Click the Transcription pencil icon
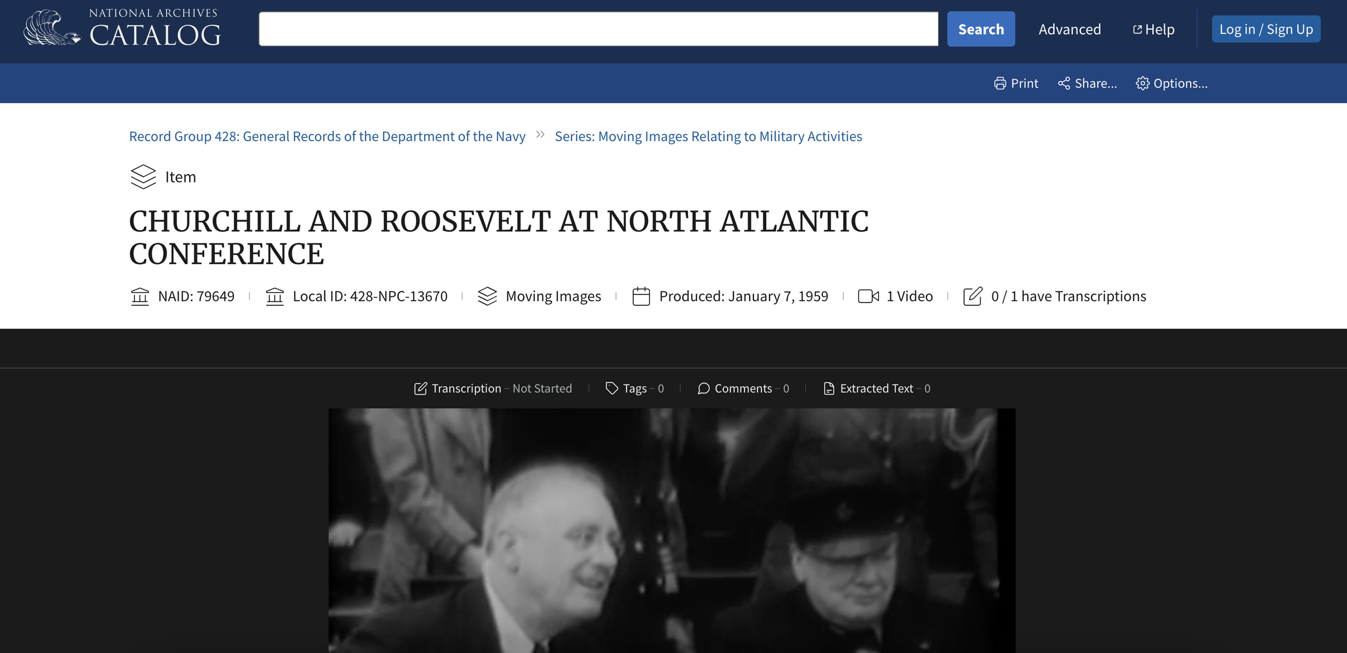1347x653 pixels. coord(420,389)
